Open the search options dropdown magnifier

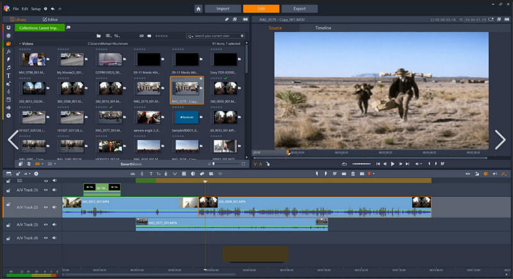(x=190, y=36)
